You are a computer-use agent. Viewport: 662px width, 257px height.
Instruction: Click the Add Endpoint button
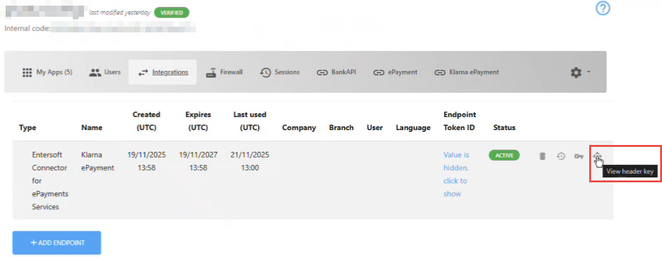[57, 243]
